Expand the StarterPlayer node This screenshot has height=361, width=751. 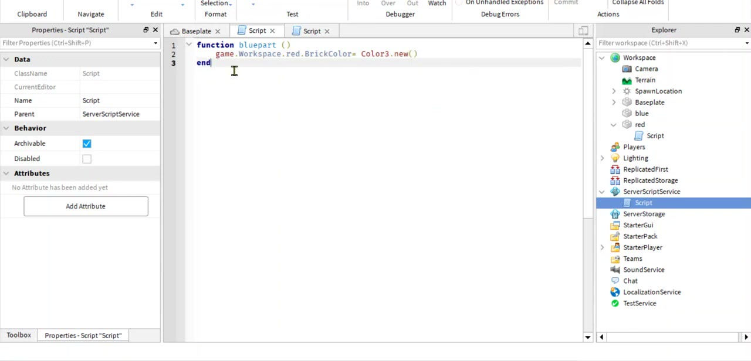pyautogui.click(x=602, y=247)
